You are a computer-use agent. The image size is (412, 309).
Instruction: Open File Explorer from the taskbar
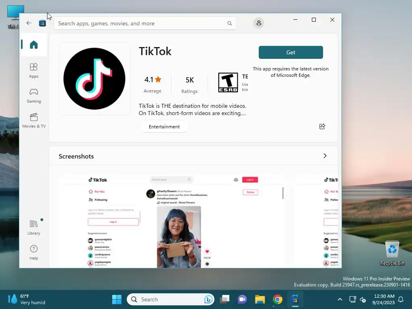260,299
